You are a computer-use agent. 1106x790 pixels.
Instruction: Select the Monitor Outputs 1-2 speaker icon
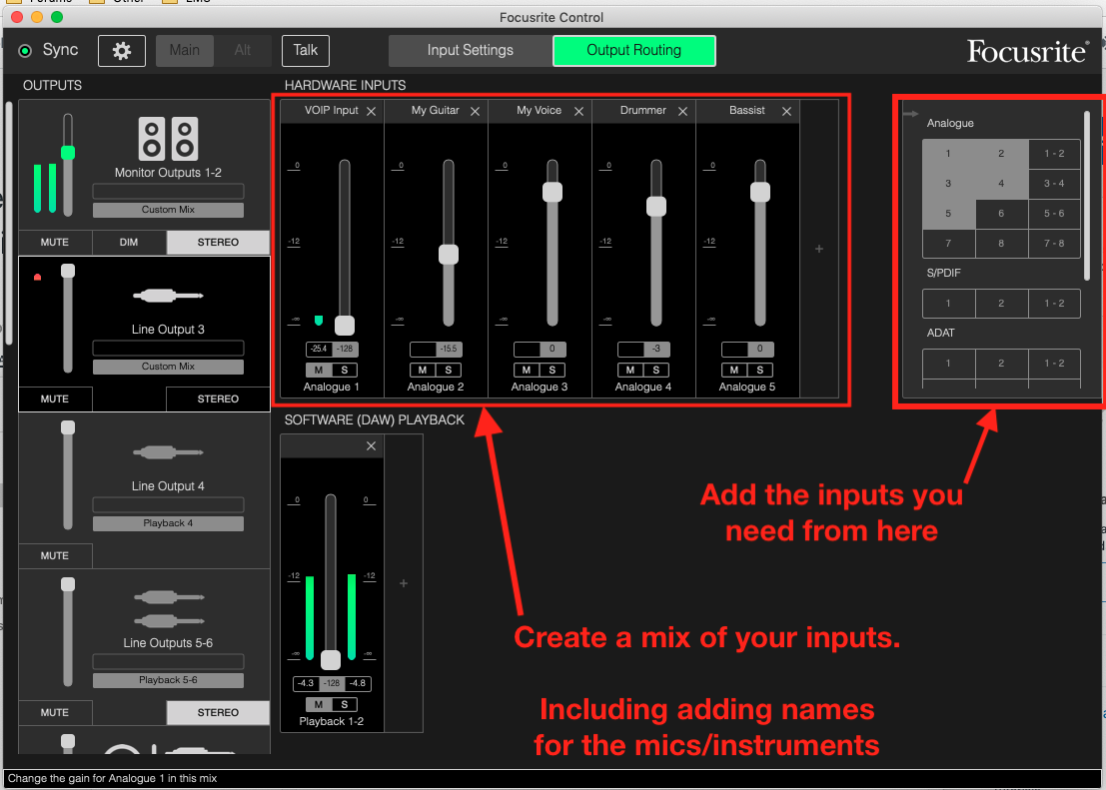tap(168, 138)
